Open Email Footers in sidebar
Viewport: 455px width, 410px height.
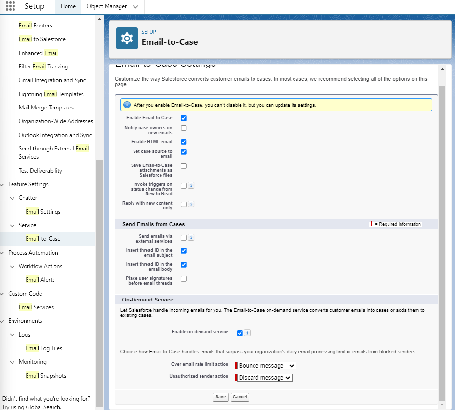(x=35, y=26)
